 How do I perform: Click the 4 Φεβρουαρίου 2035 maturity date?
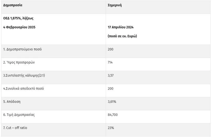tap(19, 27)
